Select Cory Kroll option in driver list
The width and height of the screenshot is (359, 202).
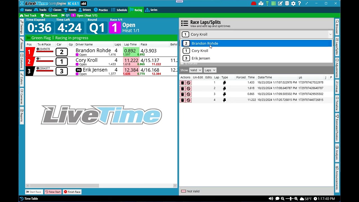click(x=256, y=51)
